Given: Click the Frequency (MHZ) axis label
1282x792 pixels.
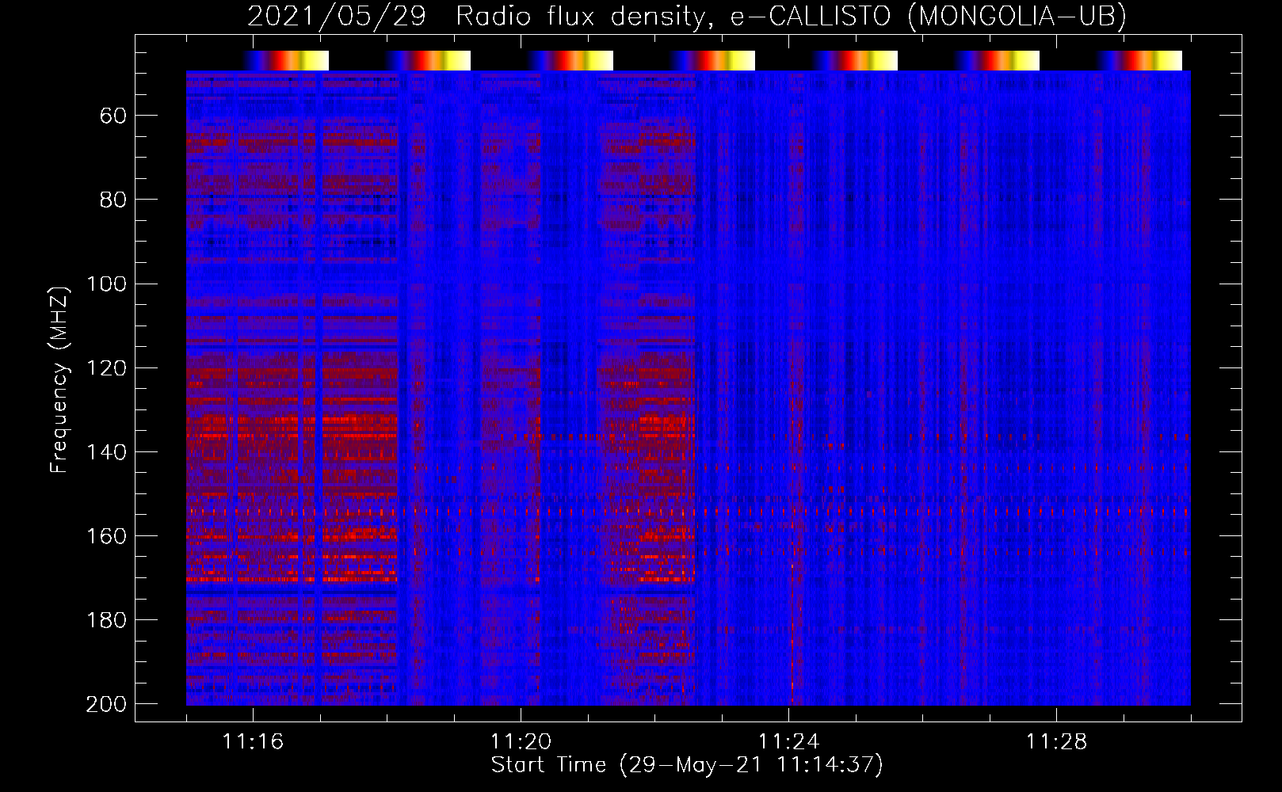Looking at the screenshot, I should click(x=59, y=379).
